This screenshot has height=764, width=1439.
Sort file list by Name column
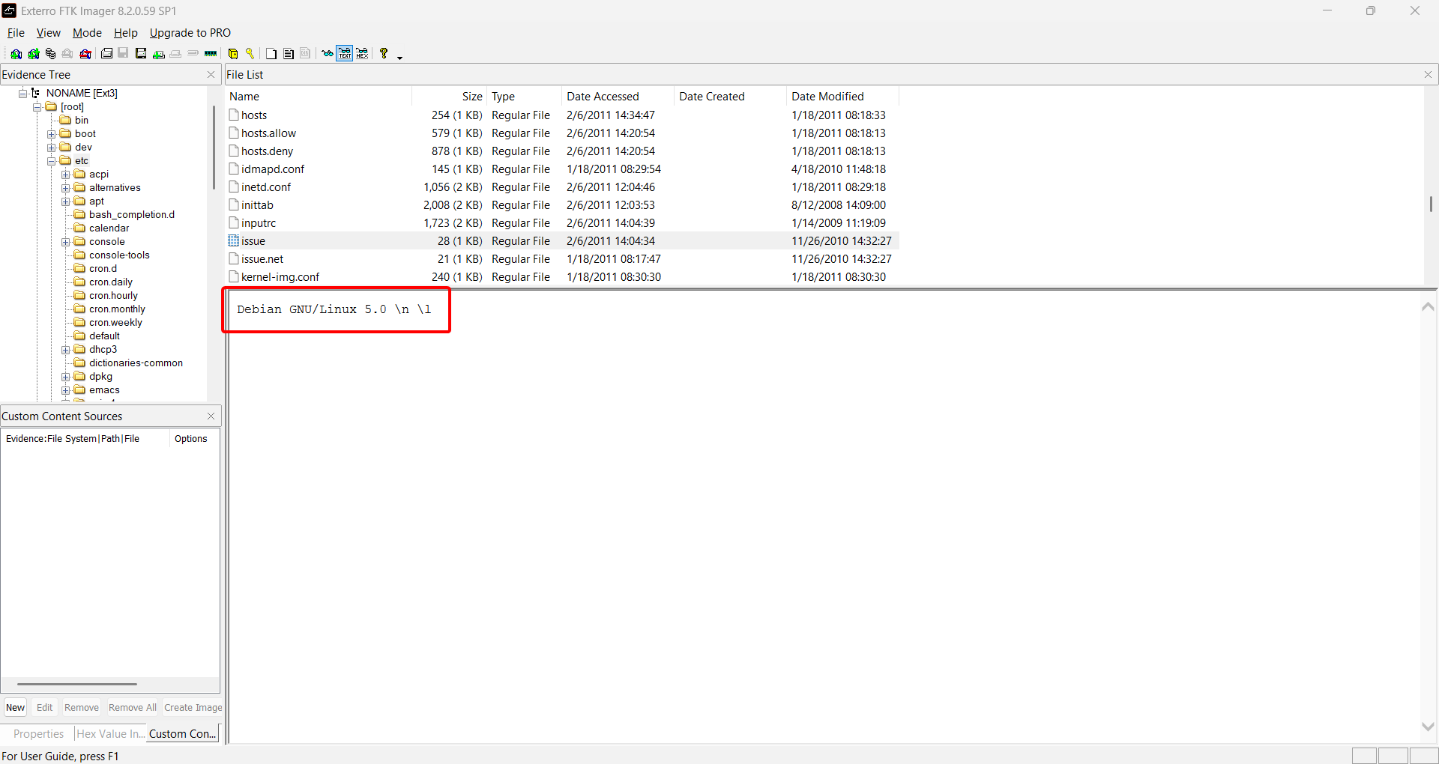[x=319, y=97]
